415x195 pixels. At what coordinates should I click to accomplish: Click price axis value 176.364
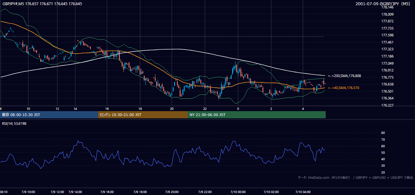[387, 98]
